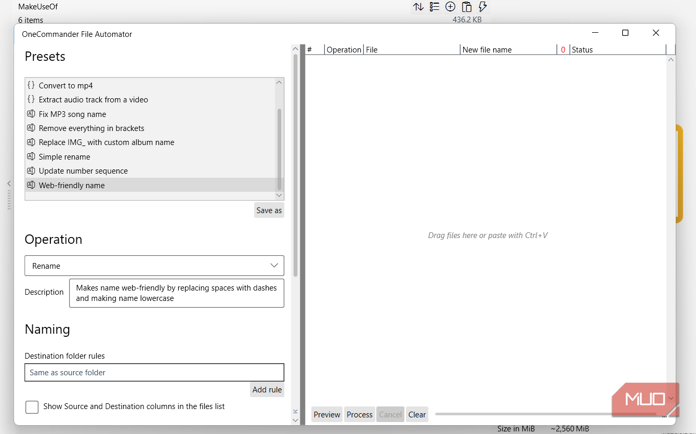
Task: Click the Drag files here drop area text
Action: pyautogui.click(x=488, y=235)
